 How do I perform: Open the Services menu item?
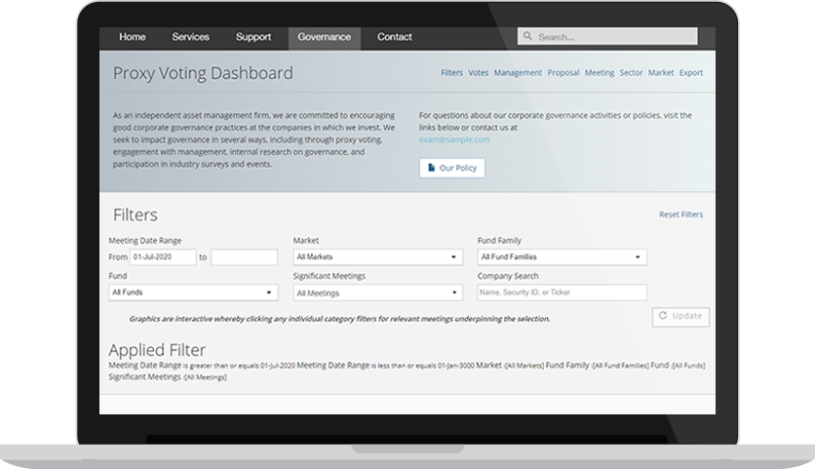point(190,37)
